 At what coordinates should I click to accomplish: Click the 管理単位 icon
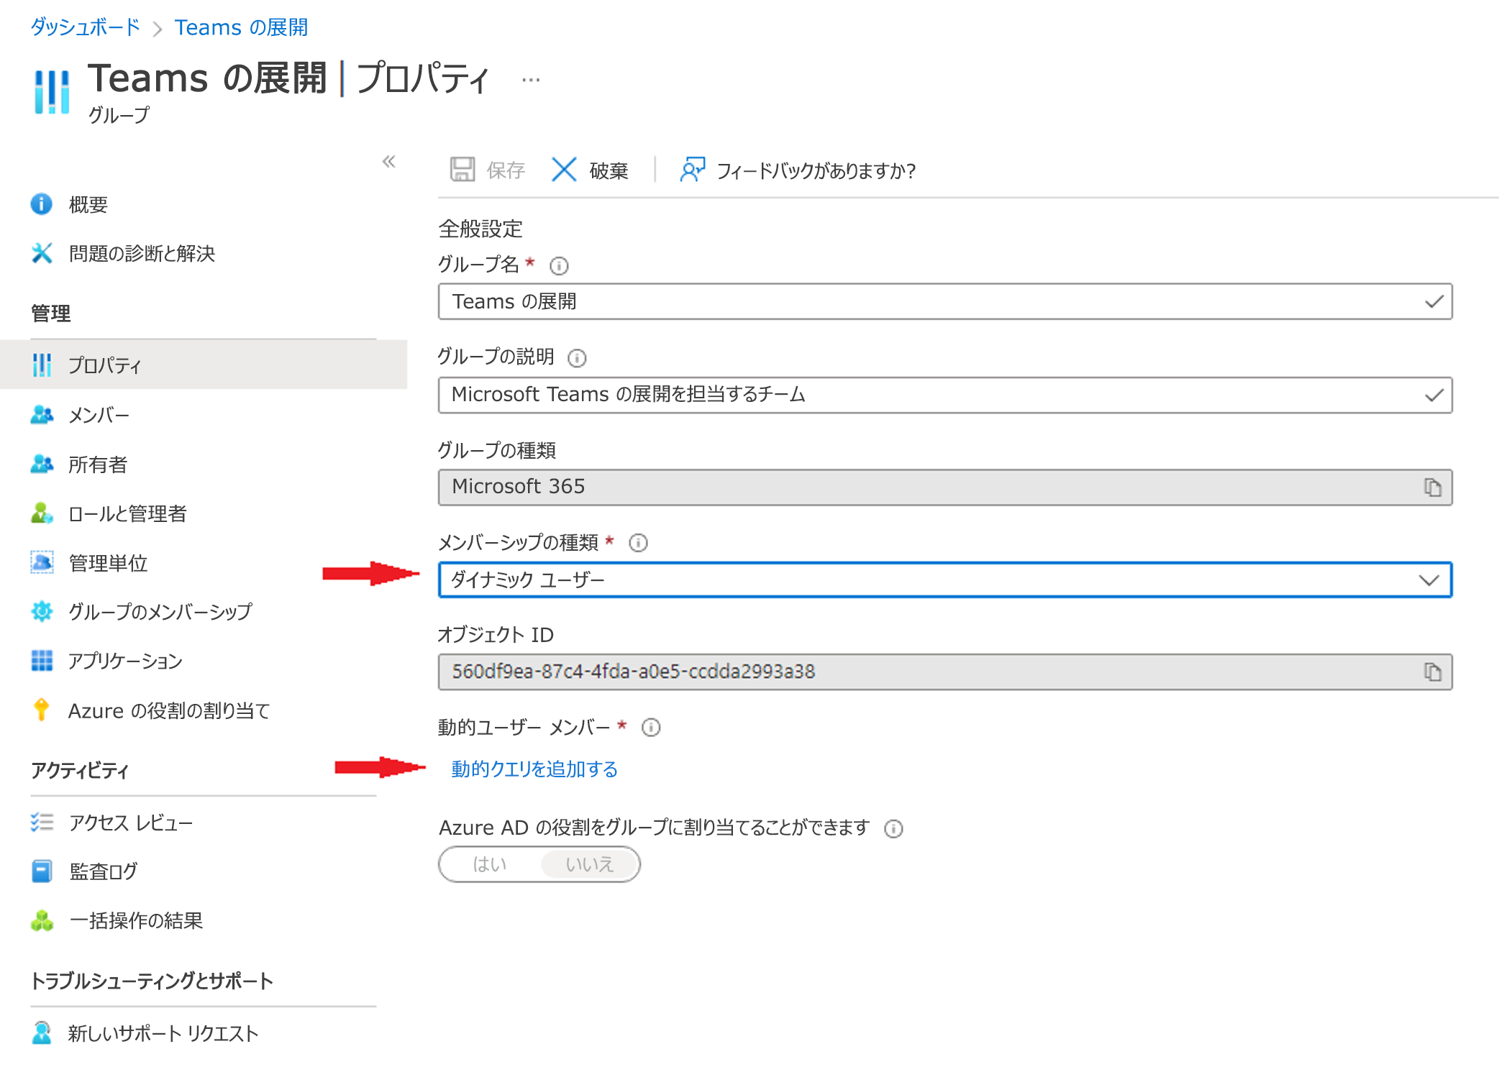42,562
